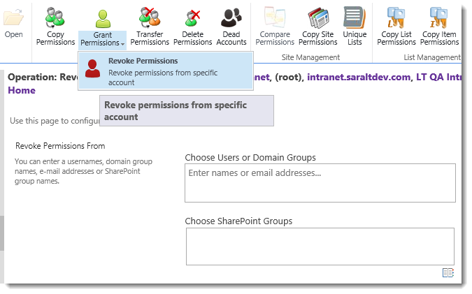Open the Home breadcrumb link

(x=22, y=90)
